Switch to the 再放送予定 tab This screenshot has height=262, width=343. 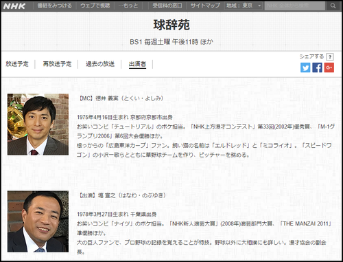tap(57, 64)
